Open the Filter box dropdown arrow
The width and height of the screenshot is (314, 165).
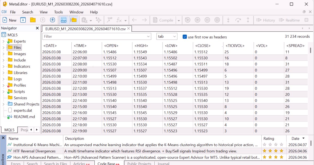pos(149,37)
